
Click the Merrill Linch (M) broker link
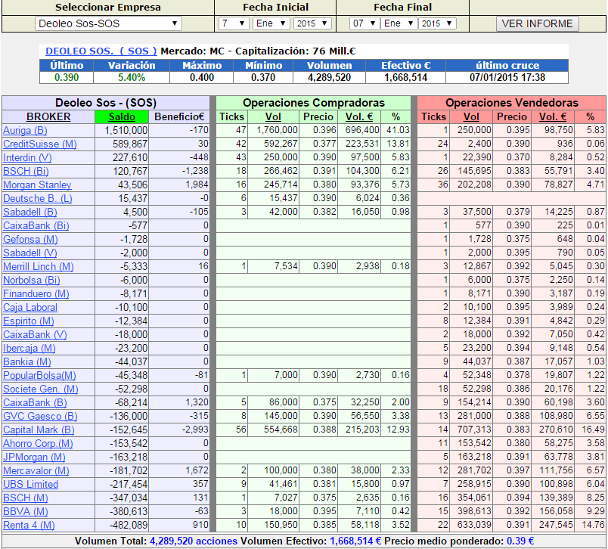click(39, 266)
